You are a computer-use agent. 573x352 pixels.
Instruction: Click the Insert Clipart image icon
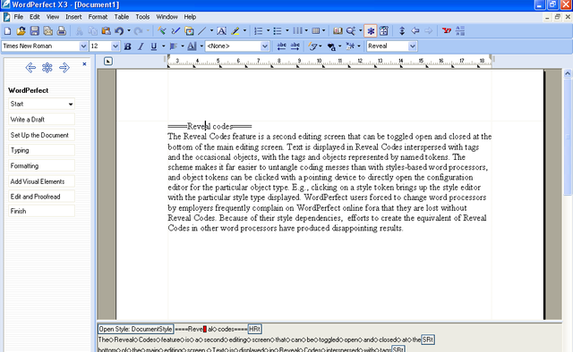click(x=189, y=31)
